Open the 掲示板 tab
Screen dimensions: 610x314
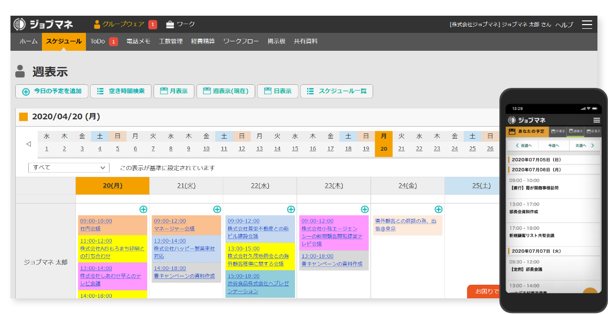tap(276, 41)
